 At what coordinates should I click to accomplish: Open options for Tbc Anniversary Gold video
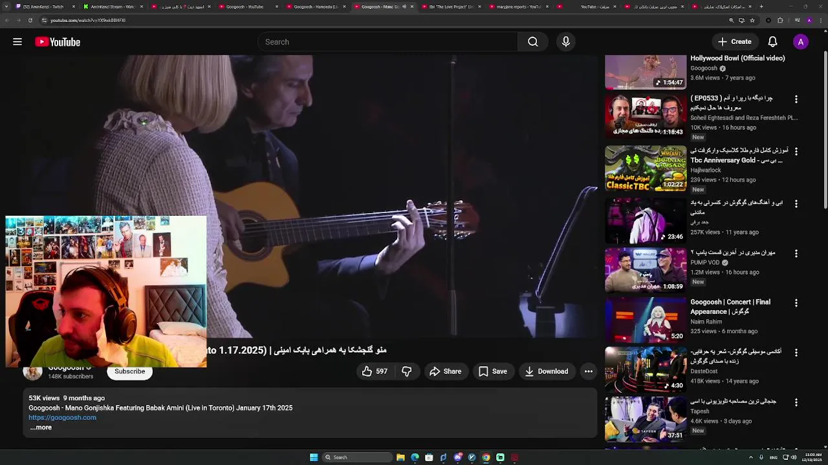(796, 151)
